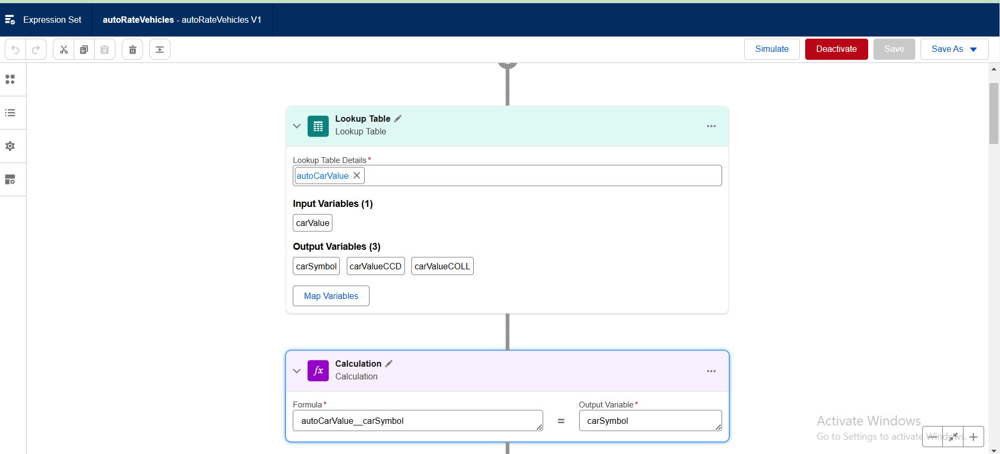Screen dimensions: 1000x454
Task: Click the copy icon in toolbar
Action: 84,50
